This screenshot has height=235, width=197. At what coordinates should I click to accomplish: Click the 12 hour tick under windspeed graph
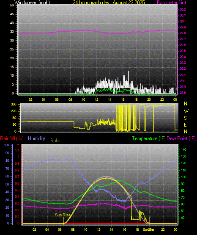[96, 100]
